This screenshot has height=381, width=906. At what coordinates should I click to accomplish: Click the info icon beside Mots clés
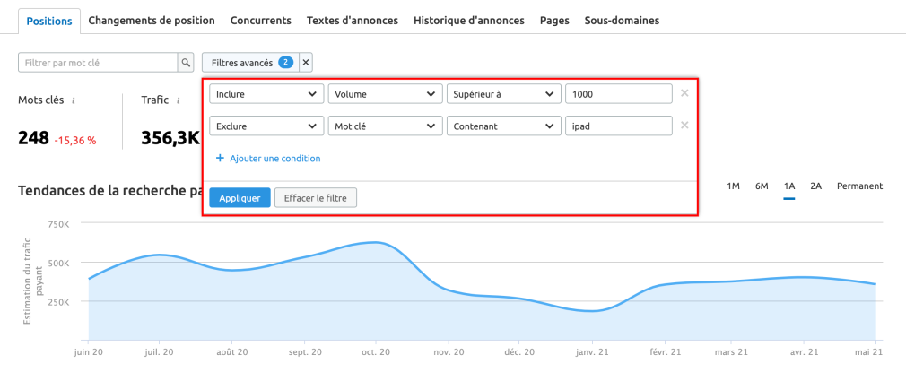coord(73,101)
